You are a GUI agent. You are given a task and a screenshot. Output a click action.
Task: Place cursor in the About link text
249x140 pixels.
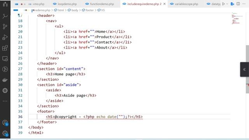click(x=102, y=47)
